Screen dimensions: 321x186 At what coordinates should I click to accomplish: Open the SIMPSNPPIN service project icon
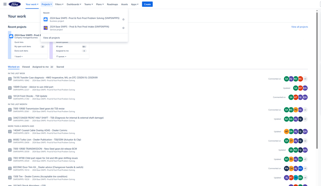(46, 28)
